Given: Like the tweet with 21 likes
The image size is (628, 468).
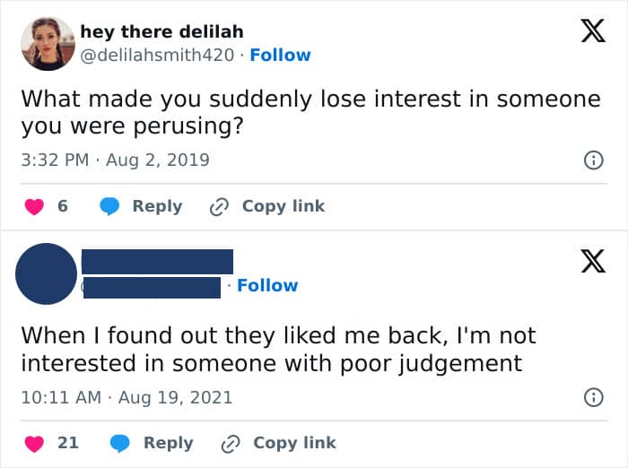Looking at the screenshot, I should pyautogui.click(x=34, y=444).
